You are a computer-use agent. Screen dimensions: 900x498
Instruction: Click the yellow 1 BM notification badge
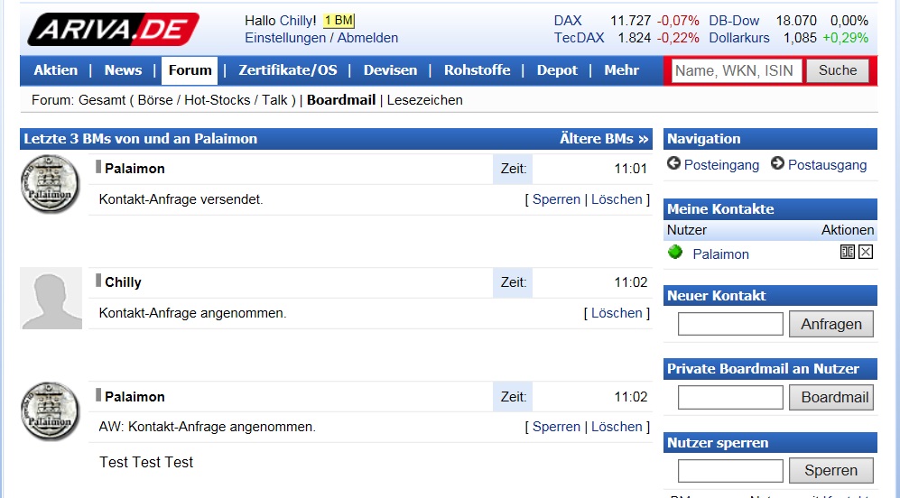(x=339, y=21)
